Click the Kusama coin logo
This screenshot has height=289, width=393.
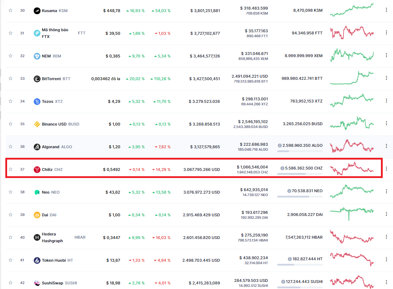(37, 11)
